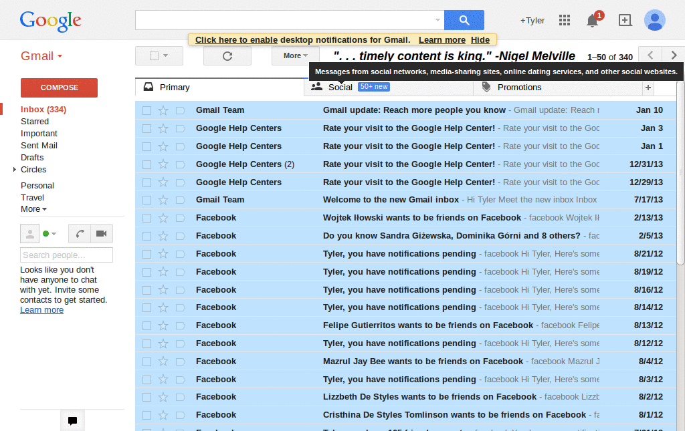Switch to the Primary tab
685x431 pixels.
219,88
